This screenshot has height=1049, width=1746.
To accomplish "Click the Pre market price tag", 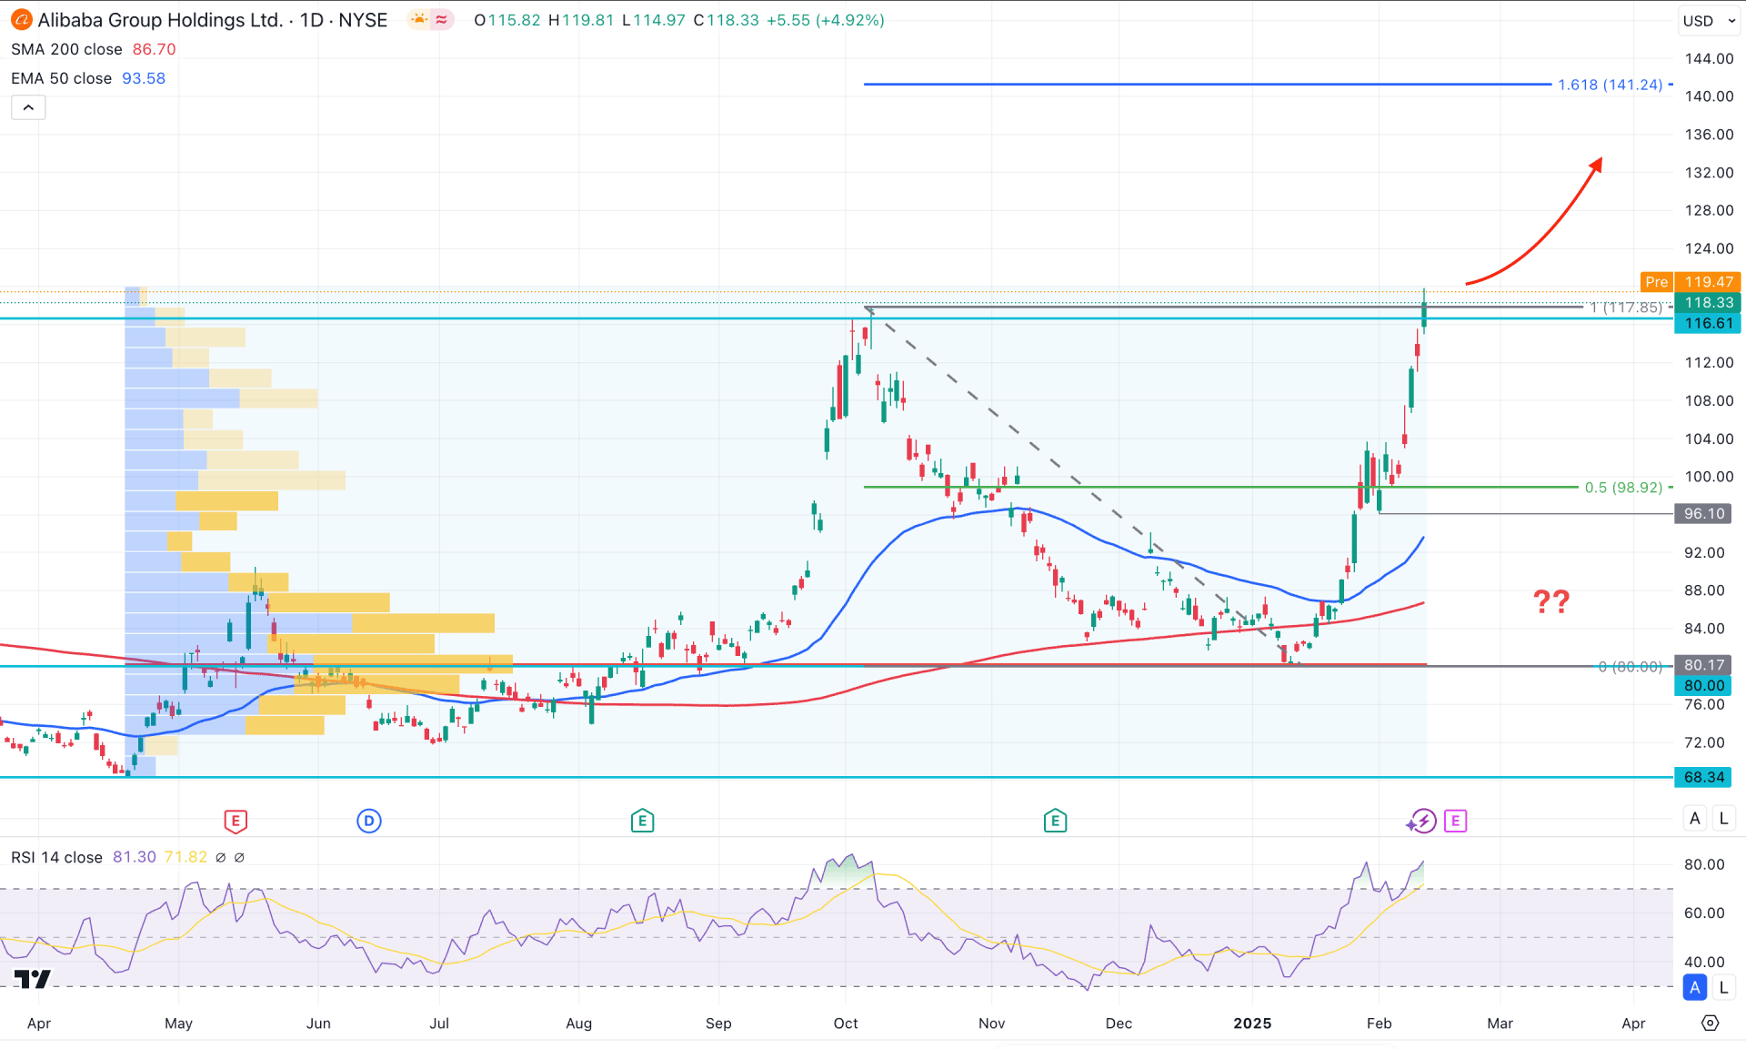I will [1657, 282].
